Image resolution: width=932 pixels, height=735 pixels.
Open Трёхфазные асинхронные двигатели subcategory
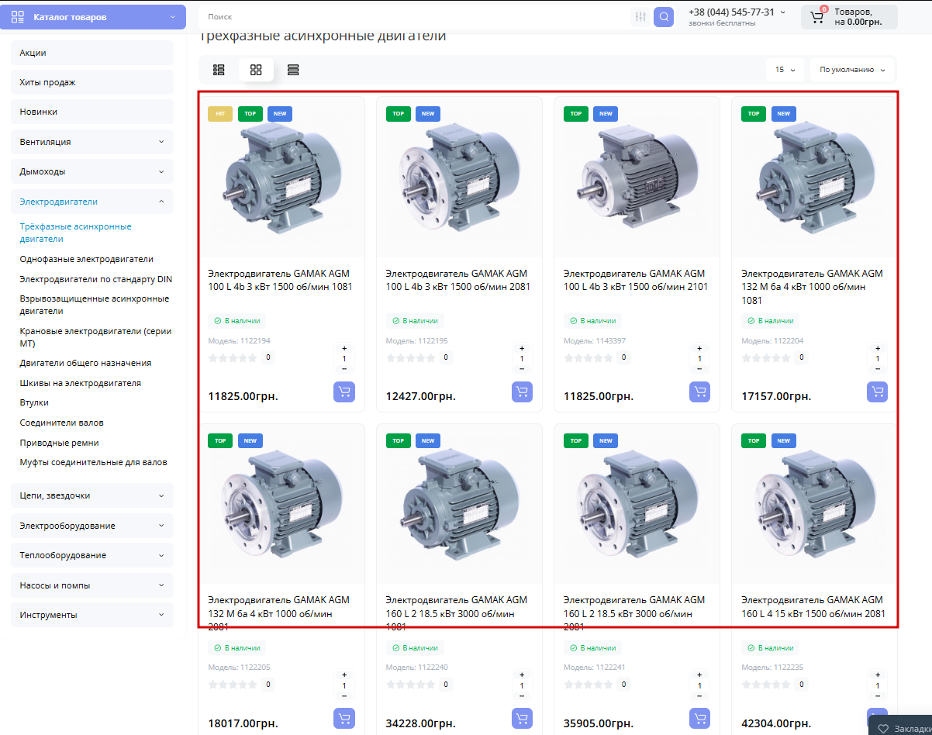76,233
